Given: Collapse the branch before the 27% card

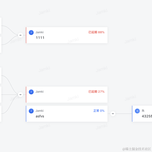Looking at the screenshot, I should tap(20, 95).
